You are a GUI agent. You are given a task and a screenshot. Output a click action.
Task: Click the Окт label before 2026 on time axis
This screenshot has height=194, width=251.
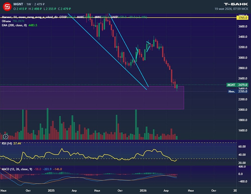[120, 190]
